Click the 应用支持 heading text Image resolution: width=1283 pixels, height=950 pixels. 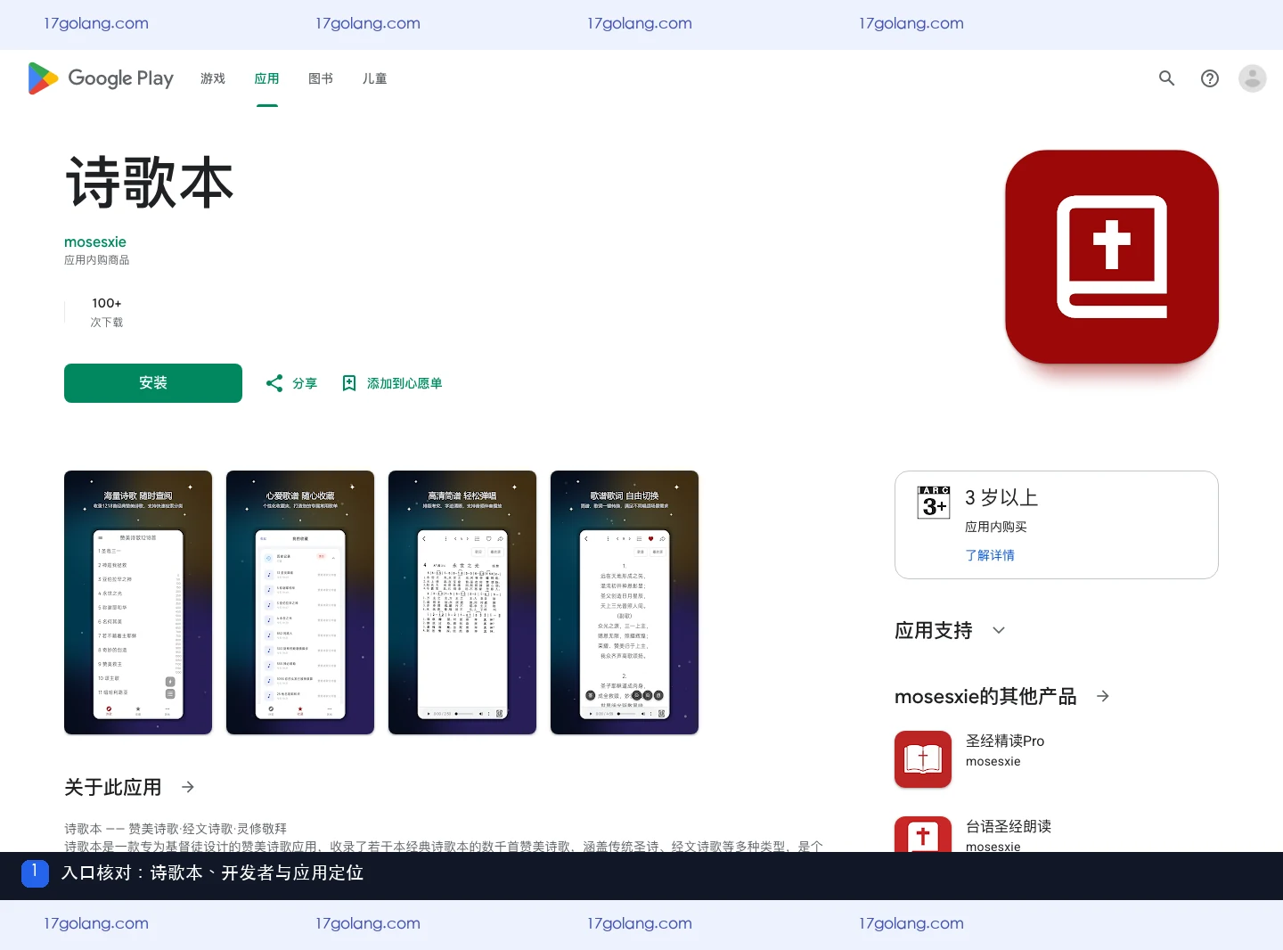click(934, 630)
